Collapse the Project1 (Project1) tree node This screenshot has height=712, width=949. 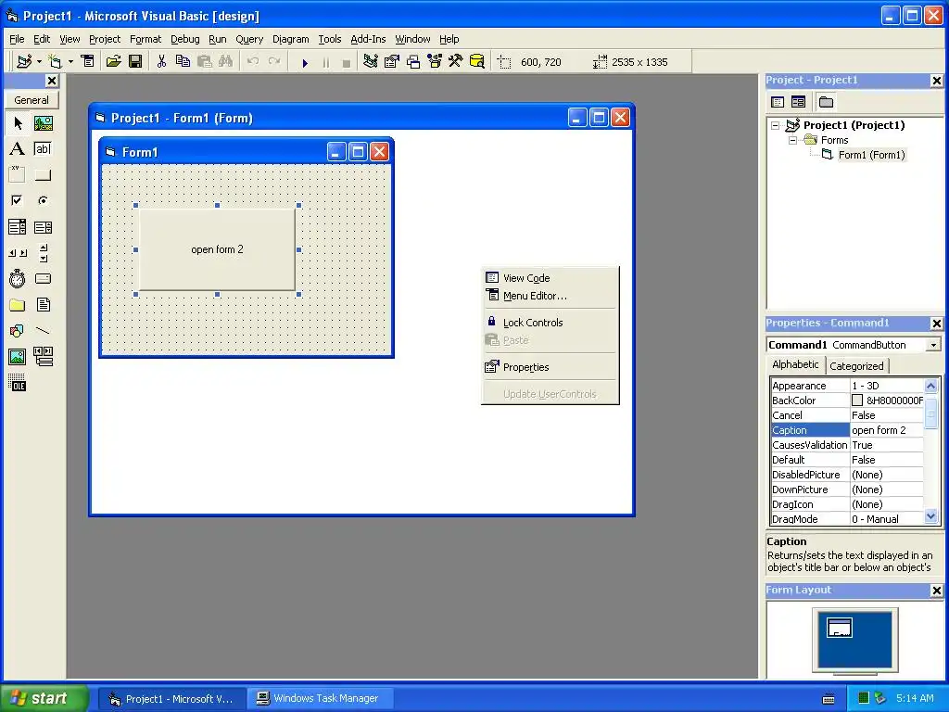776,125
